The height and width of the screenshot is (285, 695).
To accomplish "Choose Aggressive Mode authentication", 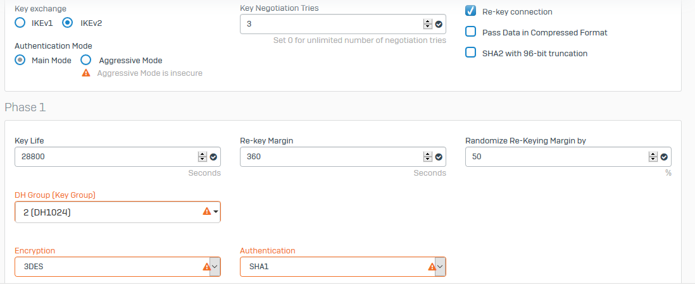I will click(x=86, y=60).
